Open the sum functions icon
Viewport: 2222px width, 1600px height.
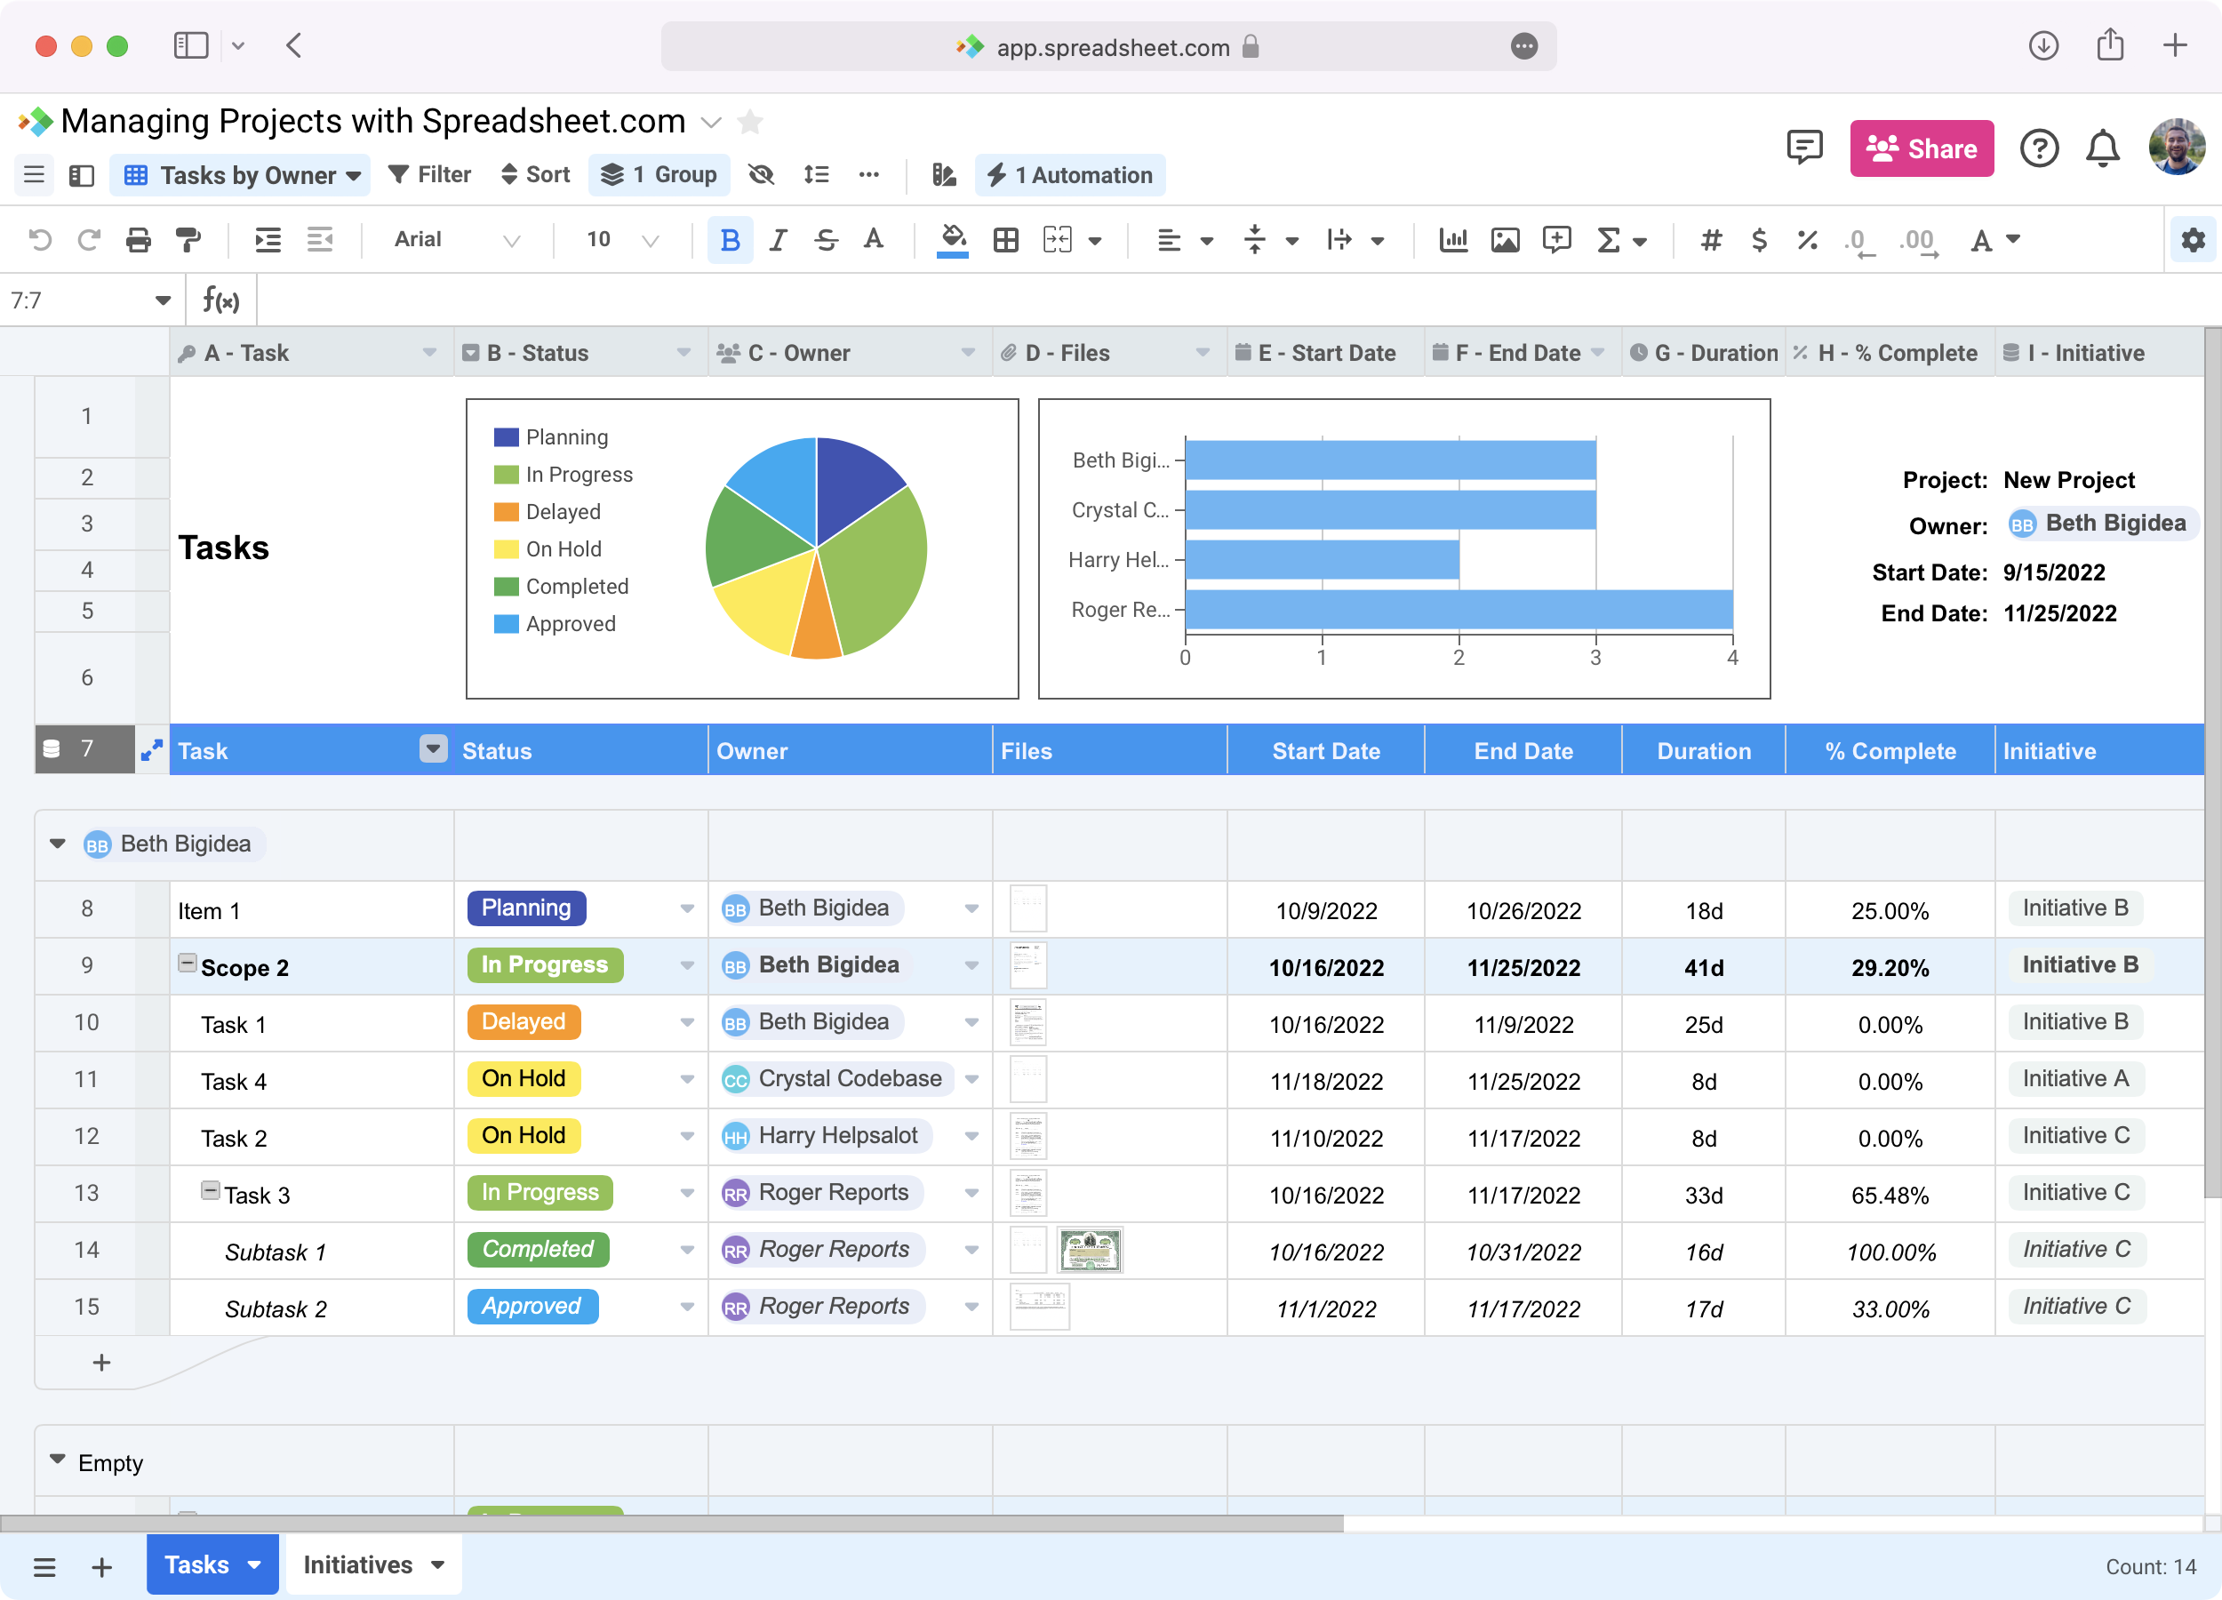(x=1609, y=240)
